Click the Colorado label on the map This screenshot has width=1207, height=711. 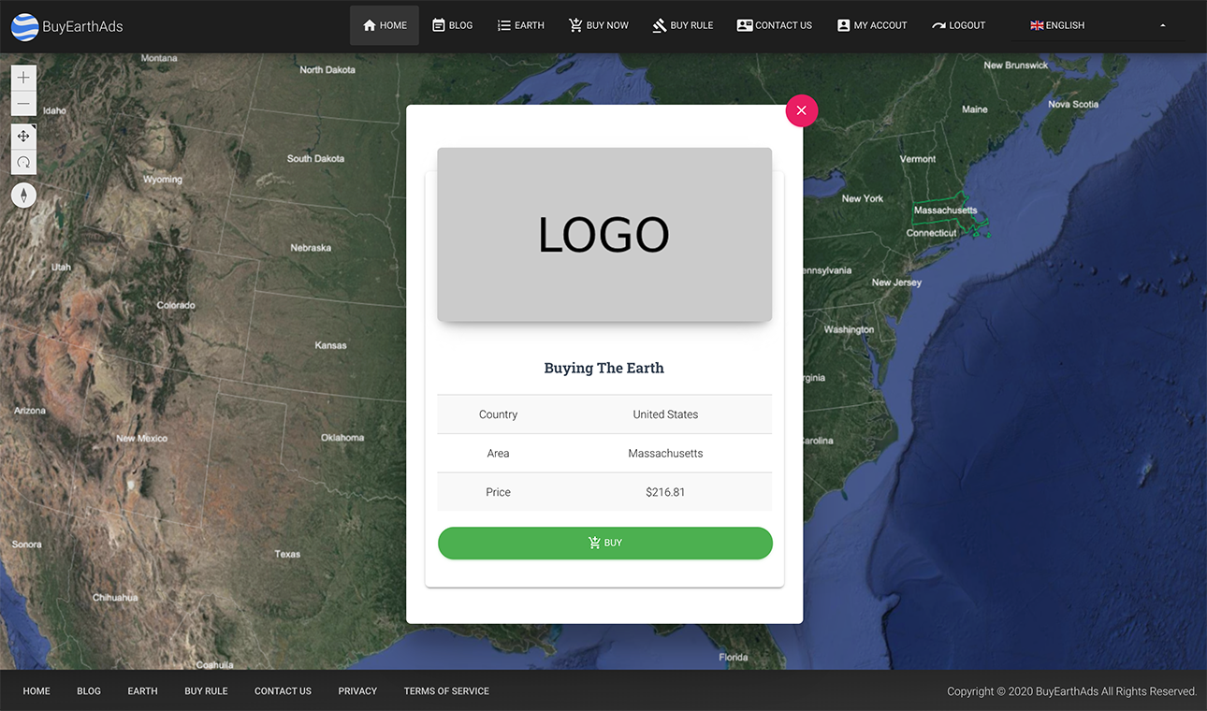click(176, 305)
